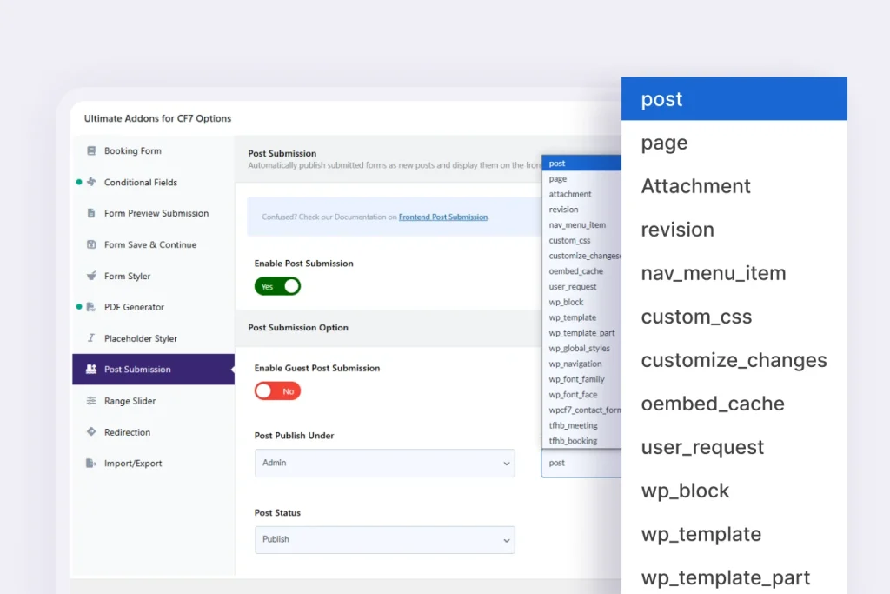Select 'revision' in enlarged list
This screenshot has width=890, height=594.
pos(734,230)
